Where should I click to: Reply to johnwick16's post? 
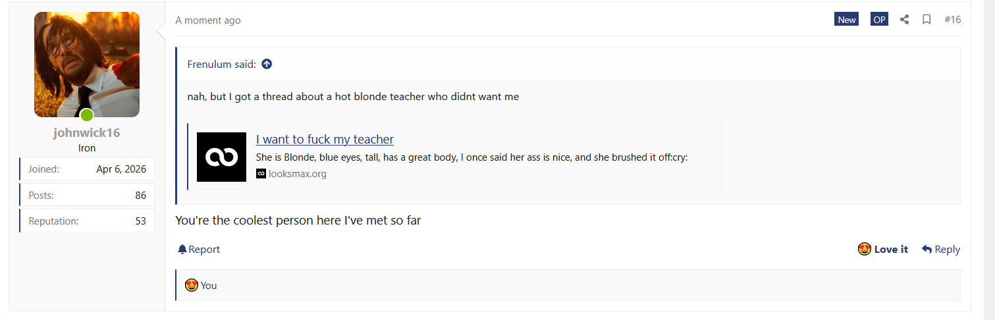tap(941, 249)
